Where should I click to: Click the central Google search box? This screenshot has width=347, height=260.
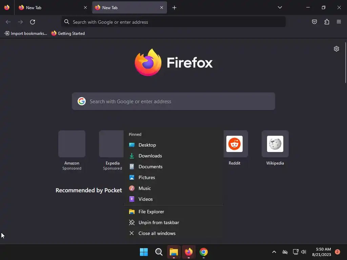pos(173,101)
